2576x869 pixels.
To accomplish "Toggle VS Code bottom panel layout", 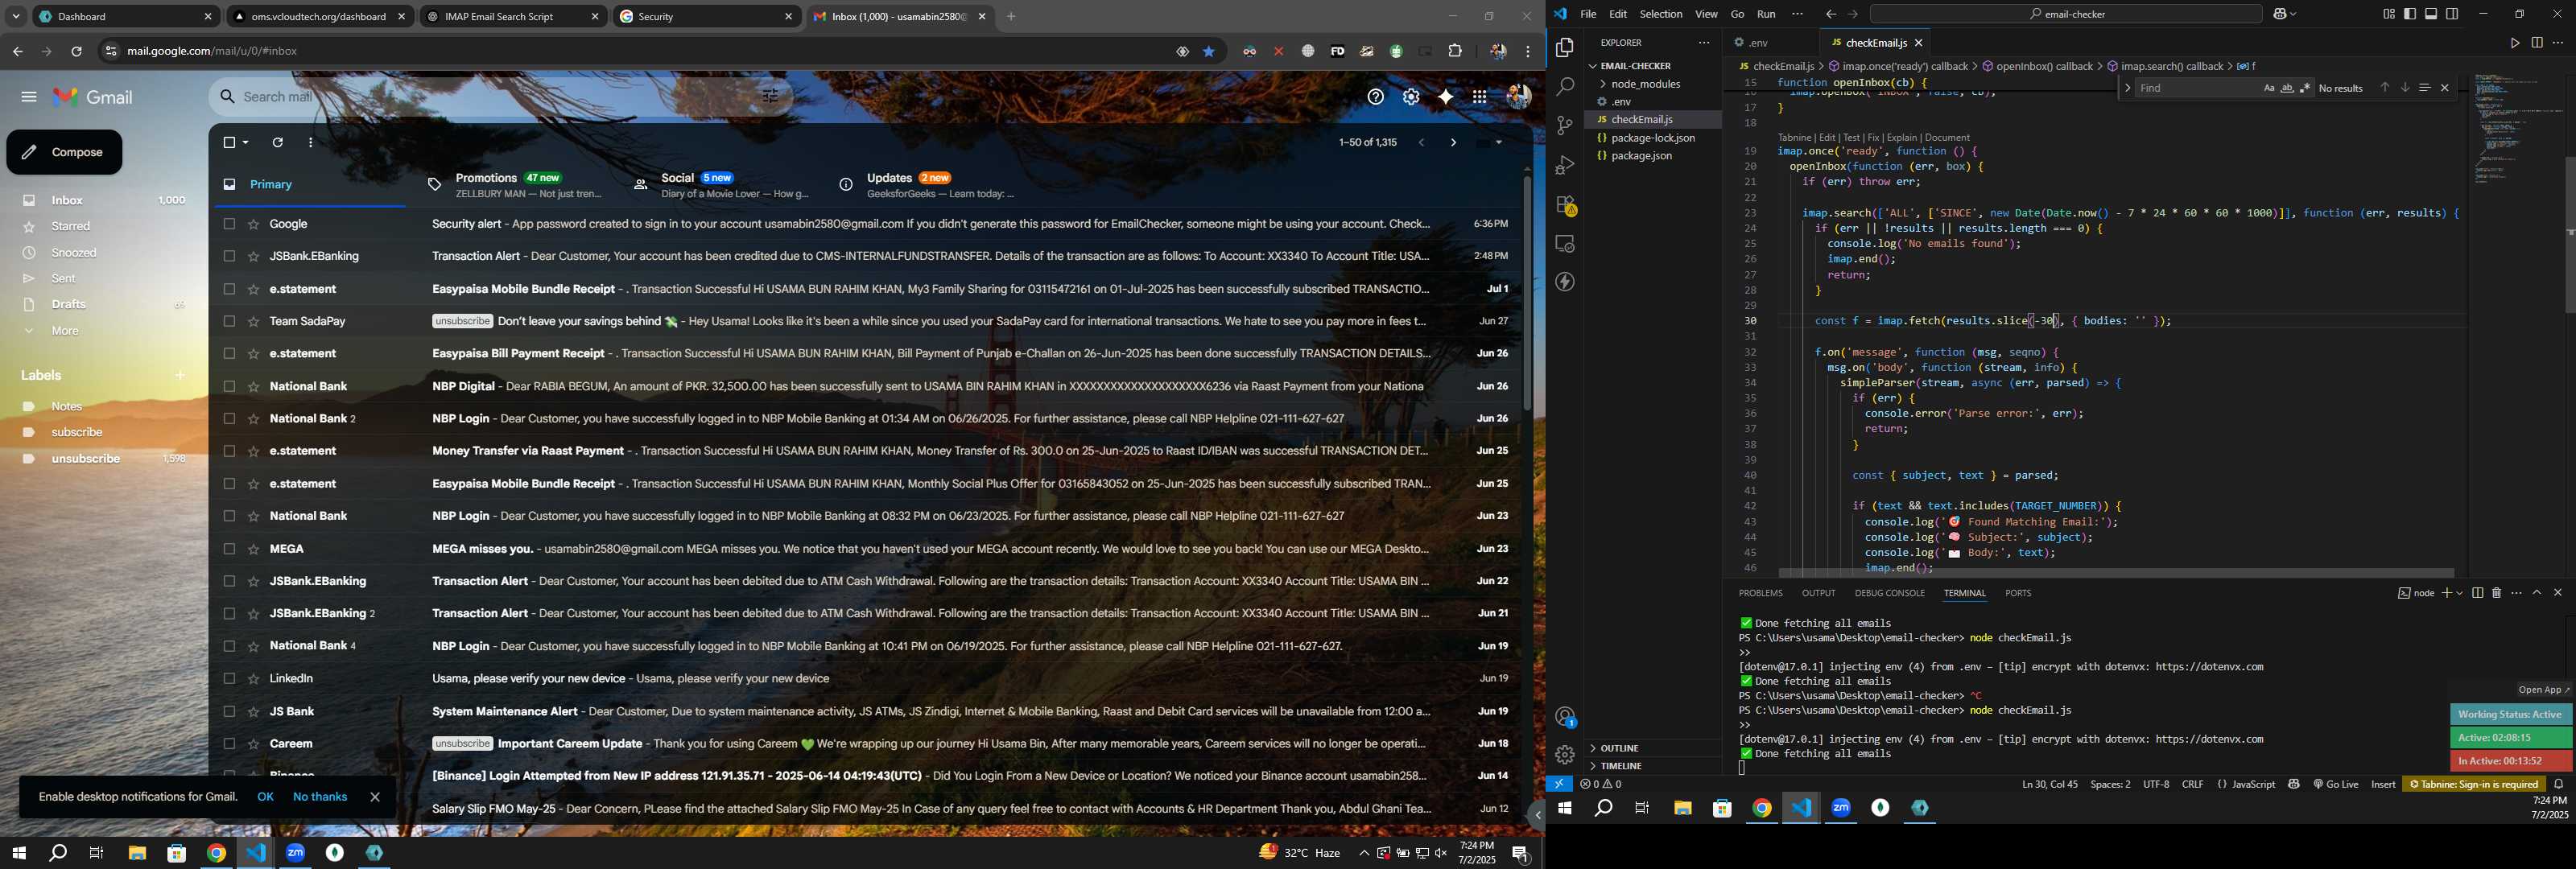I will click(x=2431, y=14).
